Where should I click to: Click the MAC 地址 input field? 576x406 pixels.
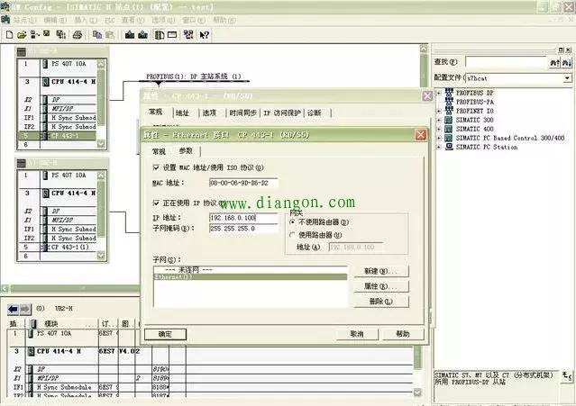pyautogui.click(x=243, y=183)
